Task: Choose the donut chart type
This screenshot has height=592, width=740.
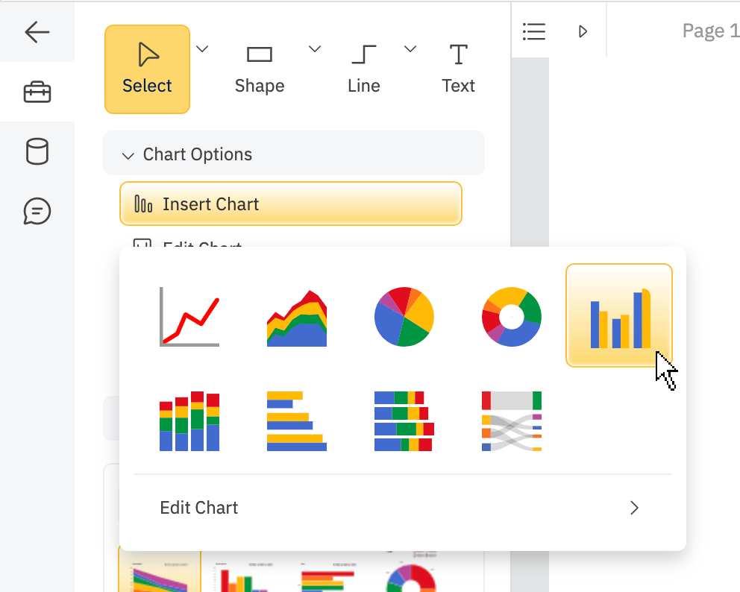Action: [x=511, y=316]
